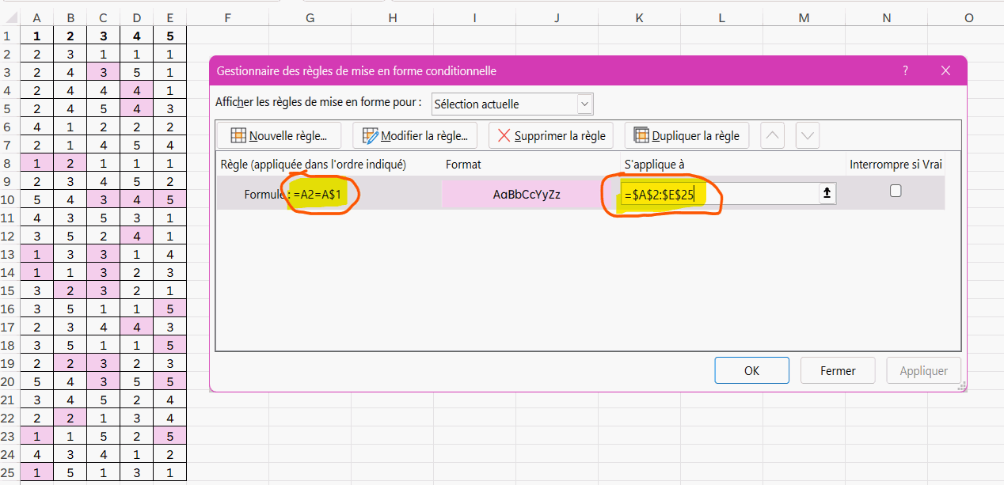
Task: Select column G header
Action: 309,17
